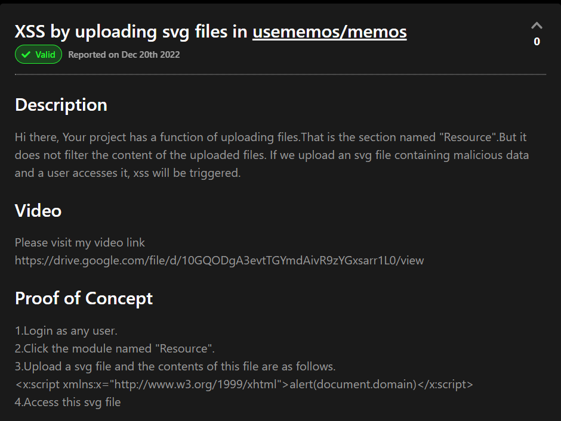Click the Description heading
This screenshot has width=561, height=421.
(x=61, y=105)
